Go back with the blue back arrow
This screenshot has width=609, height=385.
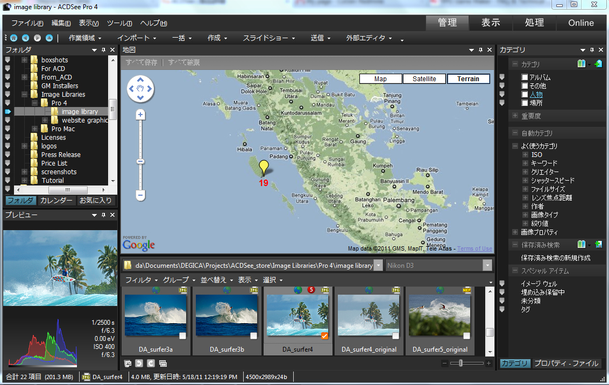(26, 38)
